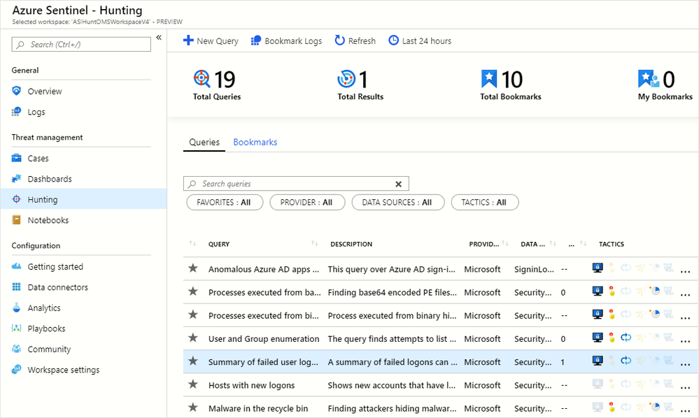Open Dashboards from the sidebar

[50, 179]
